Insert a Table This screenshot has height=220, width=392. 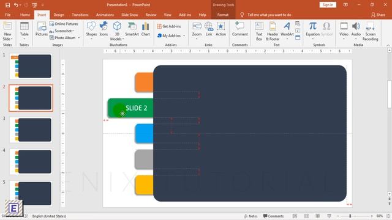[24, 31]
